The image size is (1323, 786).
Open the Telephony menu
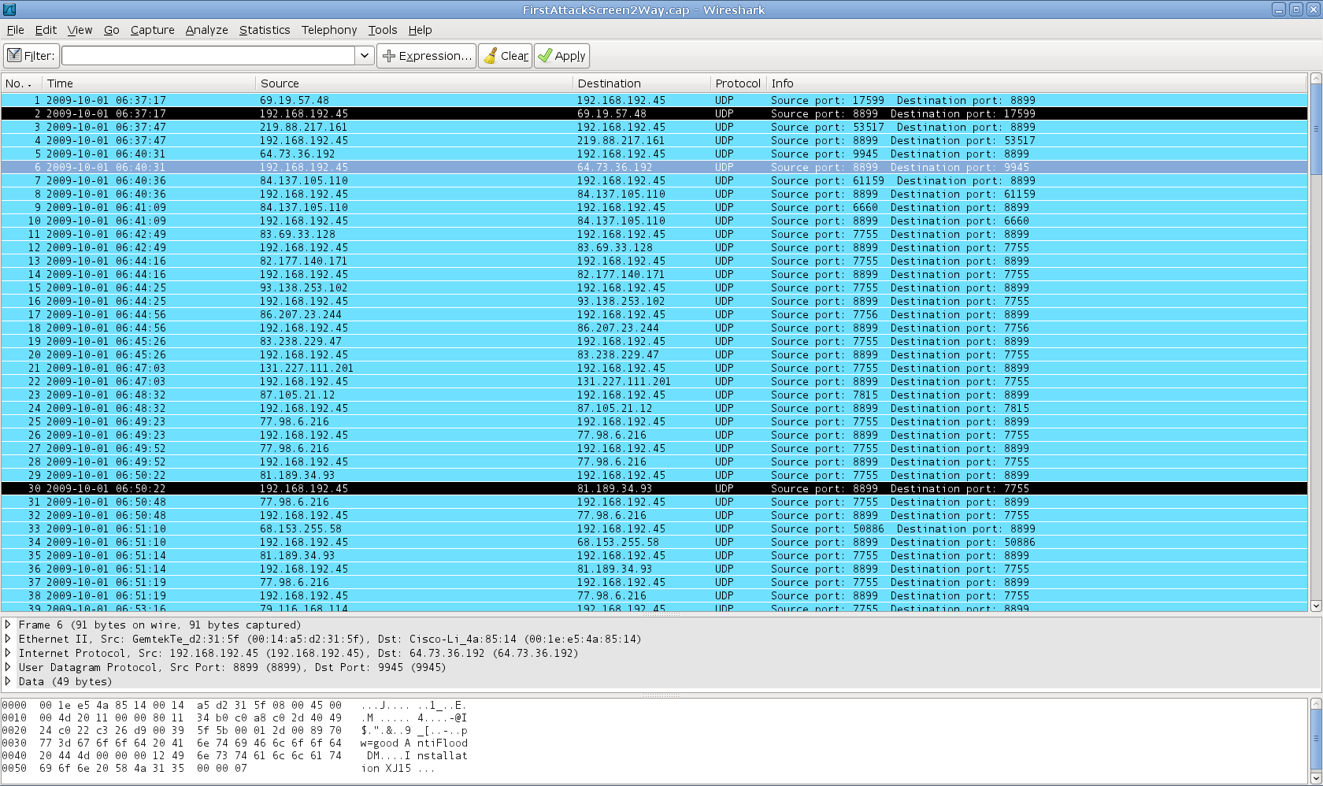point(328,30)
